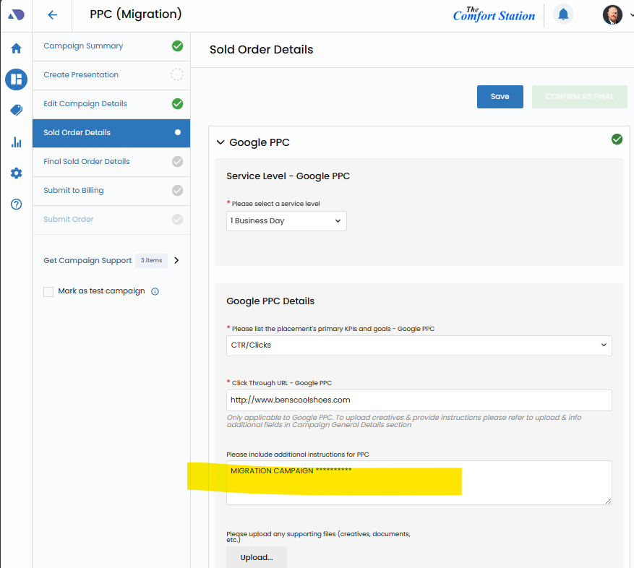
Task: Click the tag icon in sidebar
Action: [x=16, y=111]
